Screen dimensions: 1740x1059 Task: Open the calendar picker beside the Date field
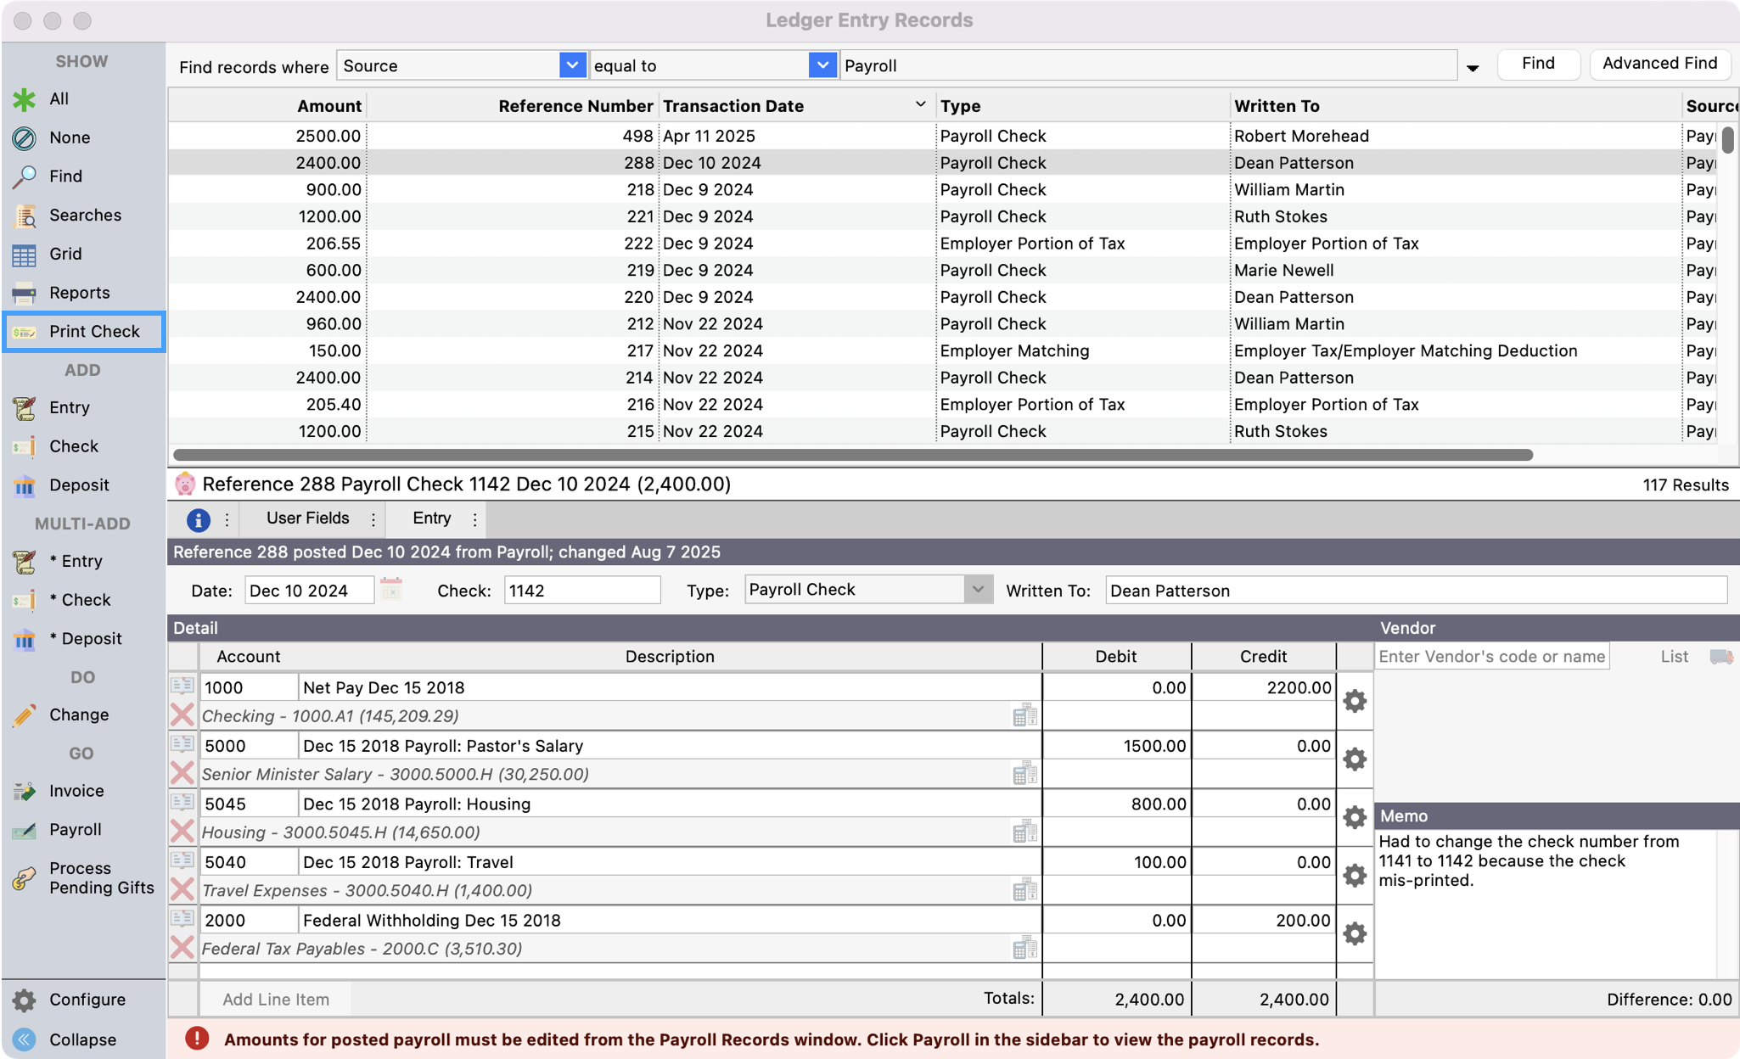point(390,590)
